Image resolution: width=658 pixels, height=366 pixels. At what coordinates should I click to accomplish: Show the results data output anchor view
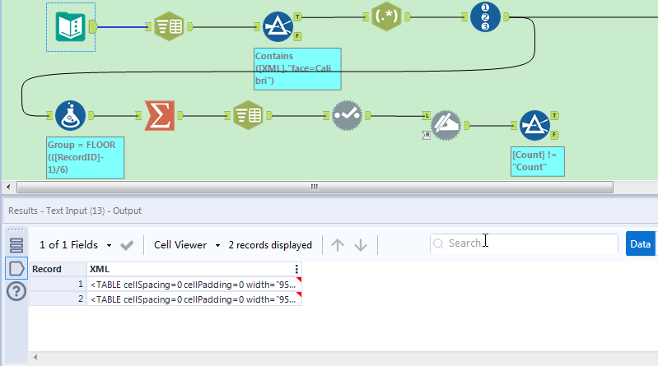coord(16,268)
